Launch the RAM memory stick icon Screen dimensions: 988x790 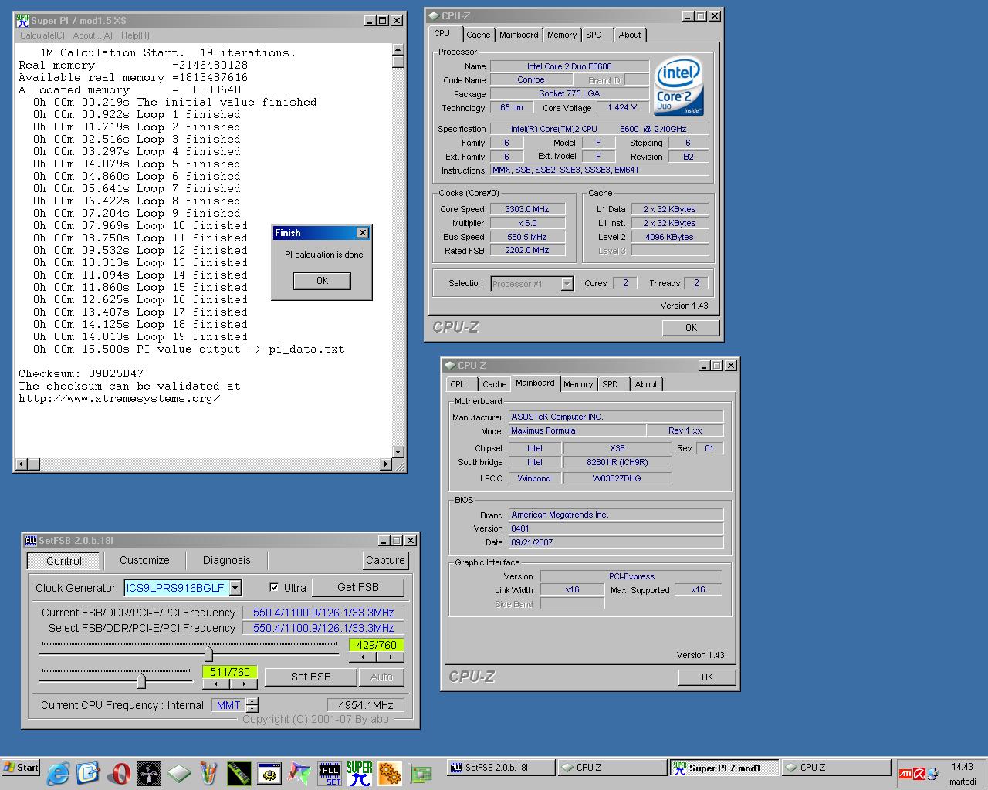pyautogui.click(x=239, y=772)
